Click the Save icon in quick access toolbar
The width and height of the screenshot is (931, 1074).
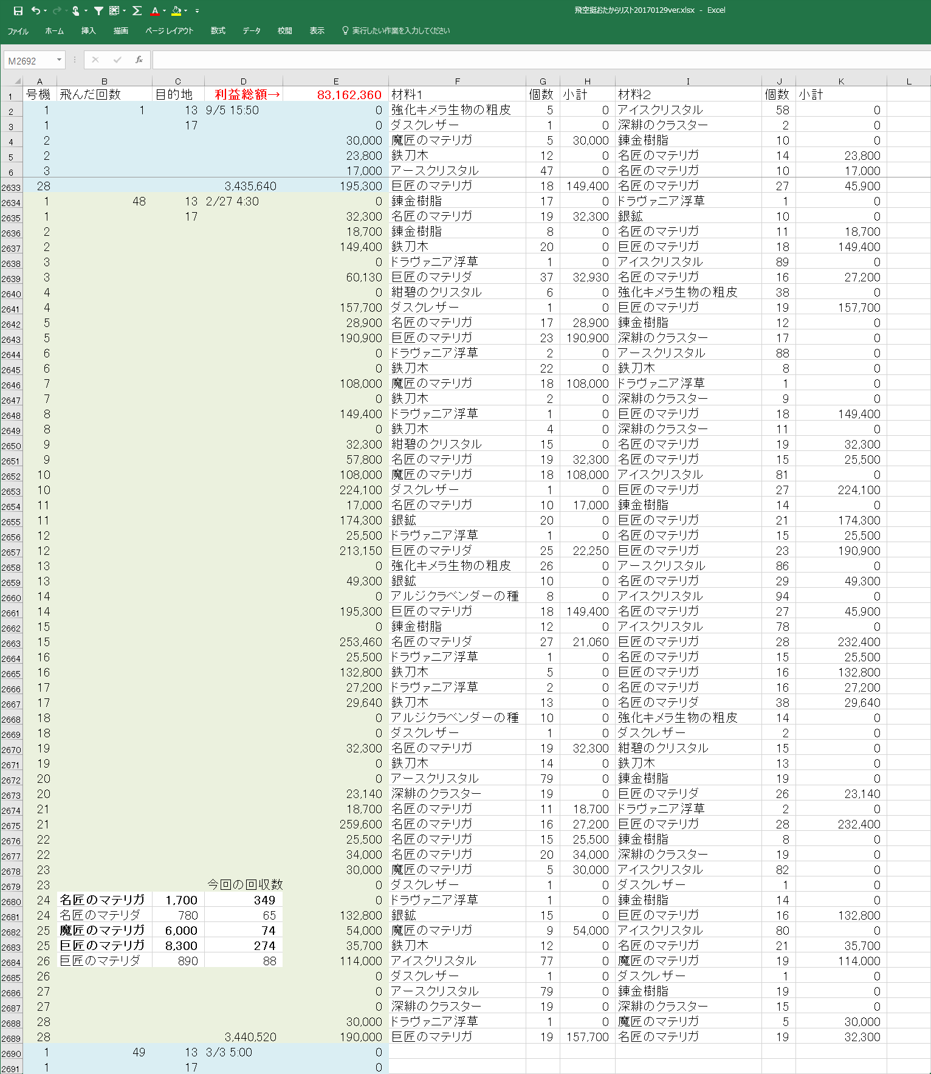18,11
